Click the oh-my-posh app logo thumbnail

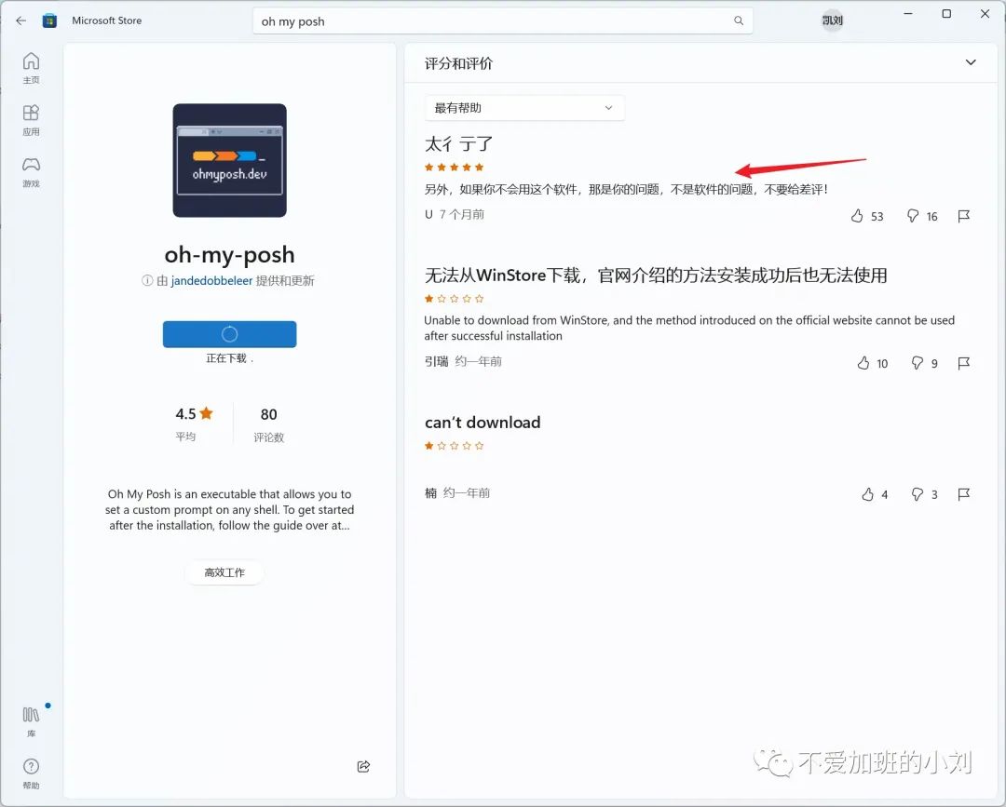[x=230, y=160]
